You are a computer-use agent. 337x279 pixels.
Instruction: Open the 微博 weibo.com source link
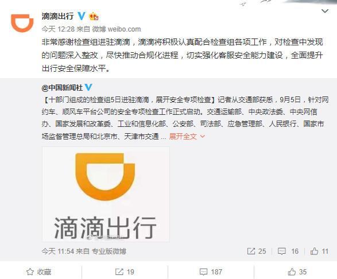pyautogui.click(x=117, y=29)
